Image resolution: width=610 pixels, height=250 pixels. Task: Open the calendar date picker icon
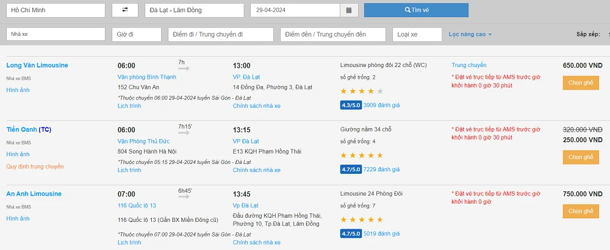pos(348,10)
